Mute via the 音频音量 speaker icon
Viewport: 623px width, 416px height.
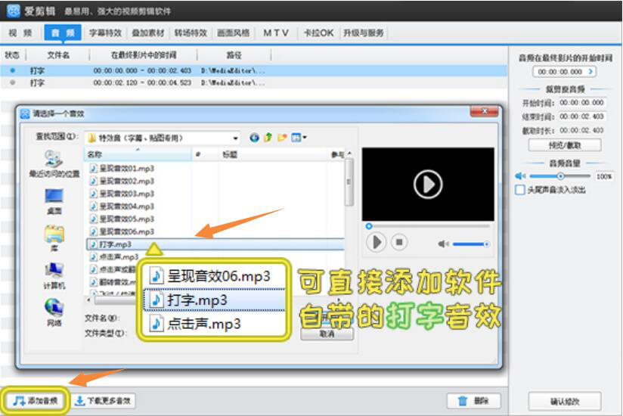519,176
